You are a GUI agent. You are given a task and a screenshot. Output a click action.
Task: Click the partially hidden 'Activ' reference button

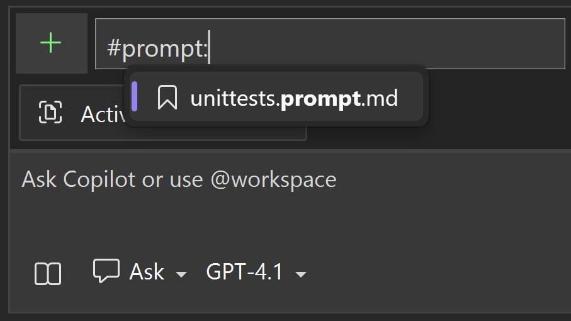pos(101,114)
